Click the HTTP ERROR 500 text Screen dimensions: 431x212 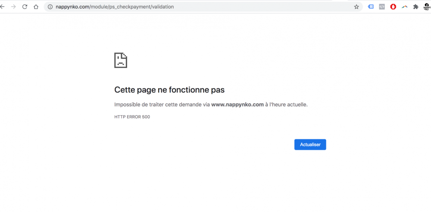132,117
